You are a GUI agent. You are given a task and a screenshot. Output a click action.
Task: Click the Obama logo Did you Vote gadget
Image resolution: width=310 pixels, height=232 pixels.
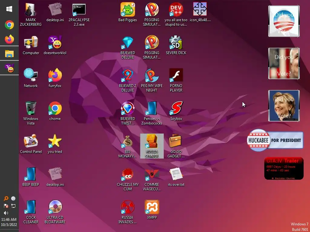coord(284,21)
